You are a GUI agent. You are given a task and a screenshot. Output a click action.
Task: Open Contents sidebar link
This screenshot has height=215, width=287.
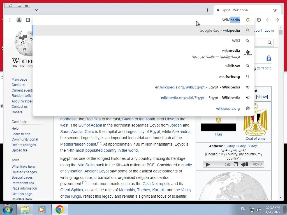18,85
